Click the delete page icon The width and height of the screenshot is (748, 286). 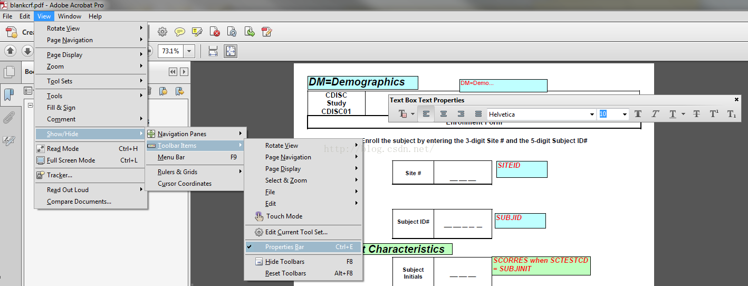click(215, 32)
